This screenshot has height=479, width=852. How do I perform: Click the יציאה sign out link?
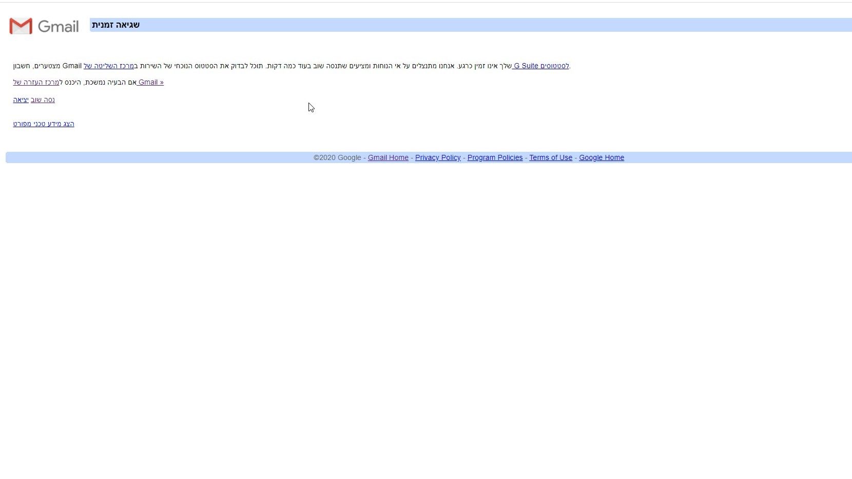click(x=21, y=99)
